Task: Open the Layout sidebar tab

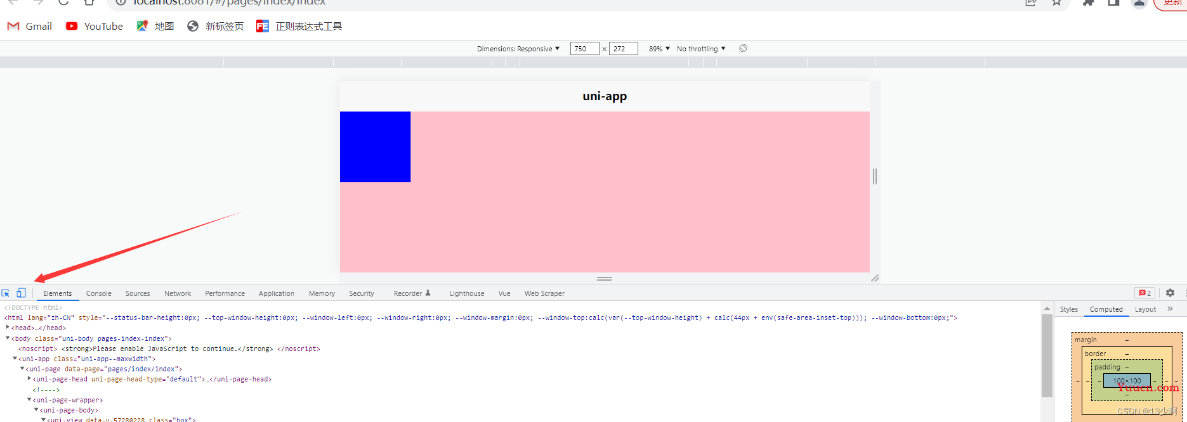Action: click(x=1146, y=309)
